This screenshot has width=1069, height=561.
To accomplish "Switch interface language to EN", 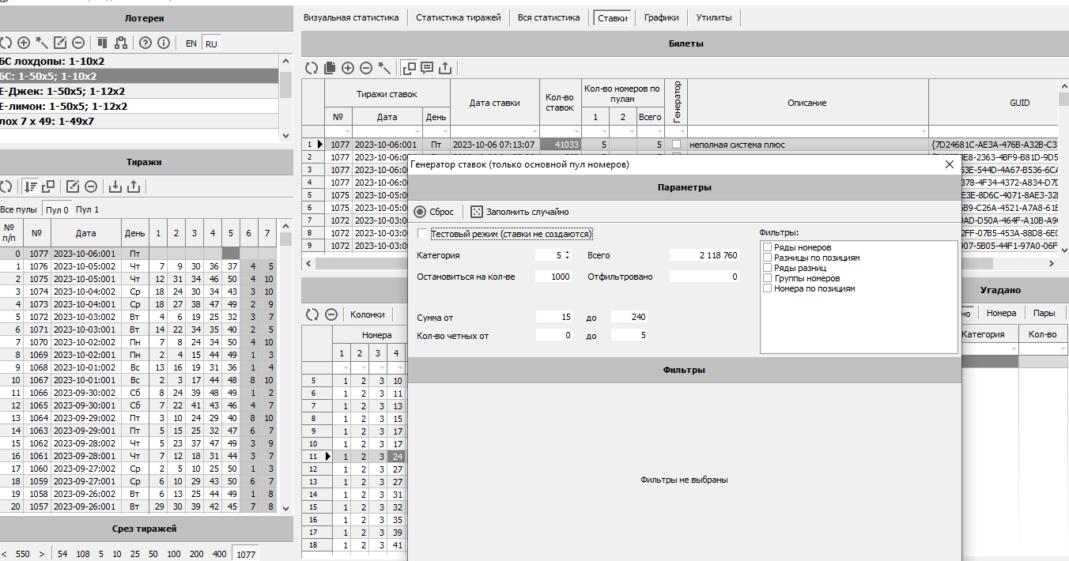I will coord(191,43).
